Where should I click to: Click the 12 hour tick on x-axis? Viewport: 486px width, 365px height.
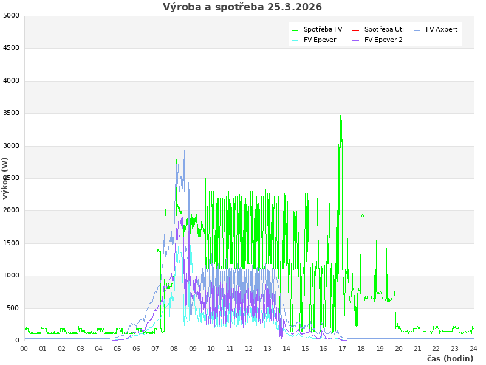point(248,349)
